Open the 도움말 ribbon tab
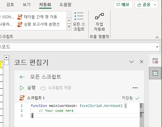The image size is (162, 127). (x=65, y=5)
